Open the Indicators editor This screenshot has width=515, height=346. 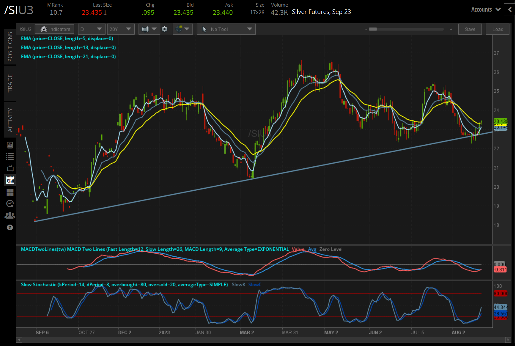(54, 29)
